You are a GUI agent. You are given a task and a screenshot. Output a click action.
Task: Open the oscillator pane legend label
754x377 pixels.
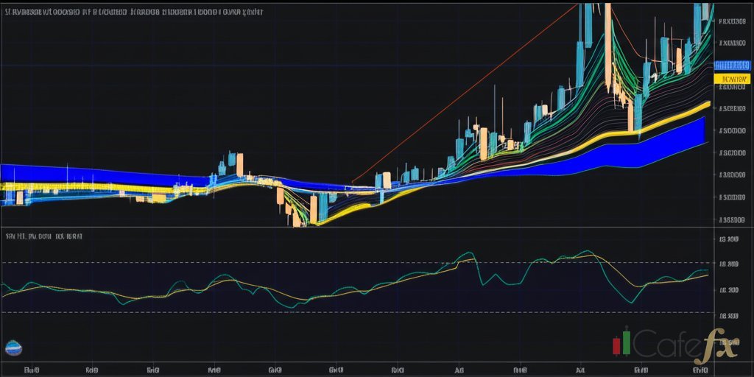43,236
